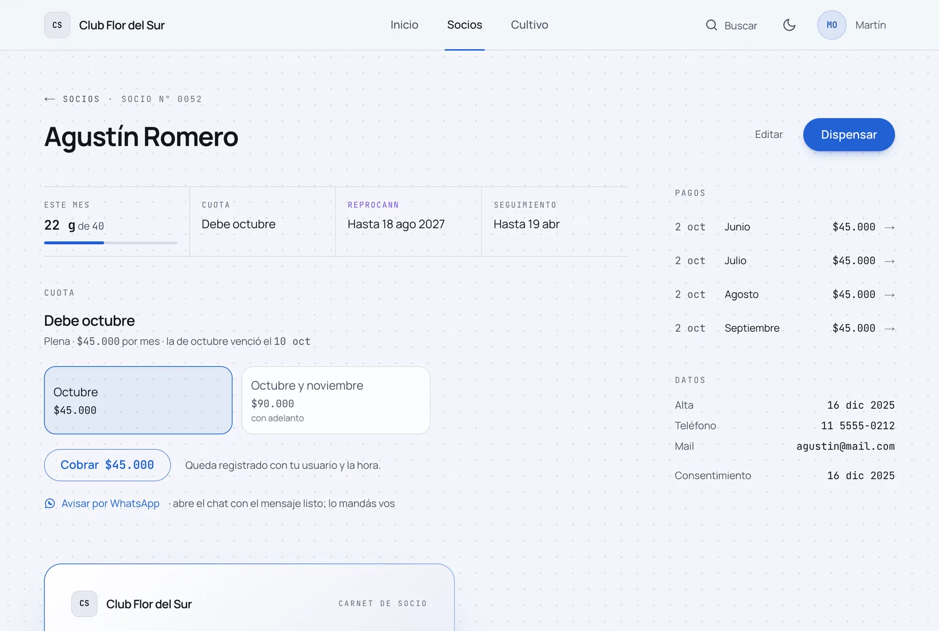Click the REPROCANN label

pyautogui.click(x=373, y=205)
